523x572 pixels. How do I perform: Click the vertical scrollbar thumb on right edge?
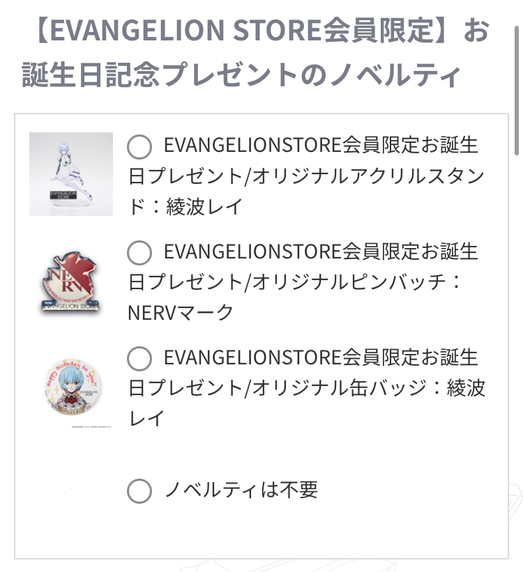(517, 91)
